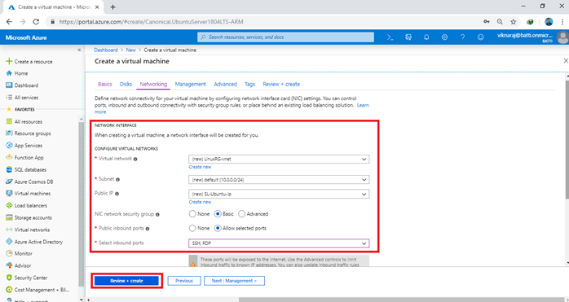Click the Virtual machines icon
The height and width of the screenshot is (302, 569).
coord(9,193)
